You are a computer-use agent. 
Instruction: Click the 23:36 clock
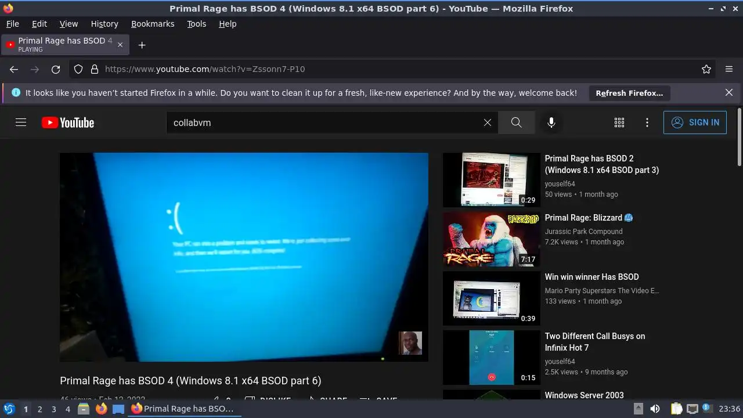click(x=729, y=409)
